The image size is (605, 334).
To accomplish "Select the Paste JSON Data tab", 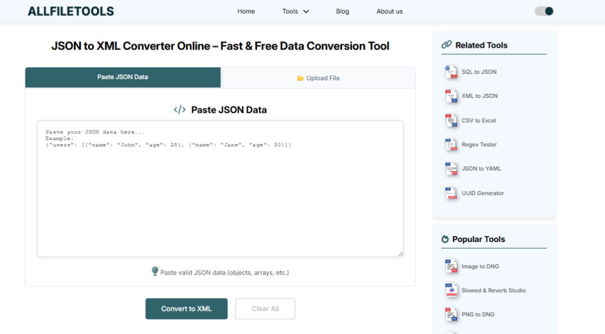I will (x=123, y=77).
